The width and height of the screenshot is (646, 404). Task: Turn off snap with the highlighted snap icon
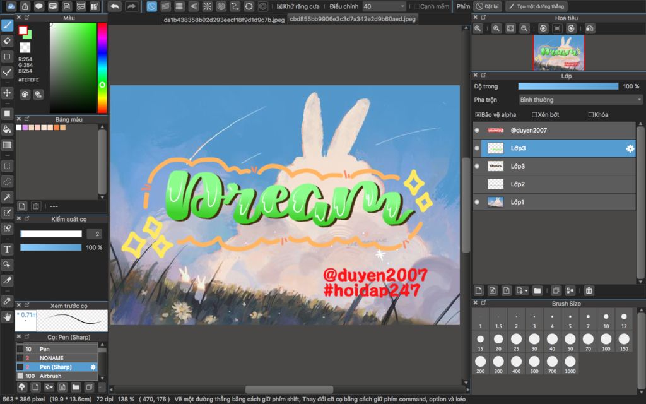tap(151, 6)
